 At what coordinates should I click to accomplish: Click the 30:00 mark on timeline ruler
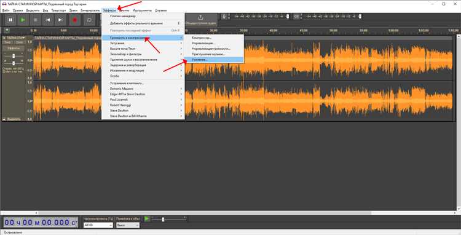[213, 30]
